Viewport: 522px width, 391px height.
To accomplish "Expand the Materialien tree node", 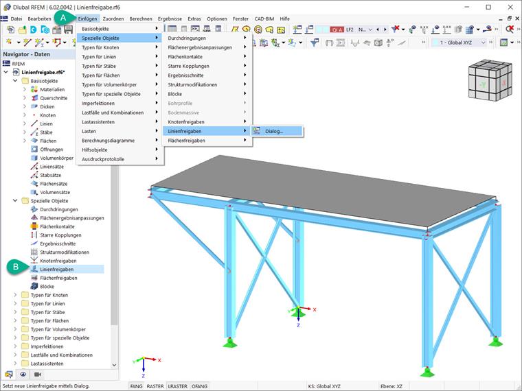I will [24, 89].
